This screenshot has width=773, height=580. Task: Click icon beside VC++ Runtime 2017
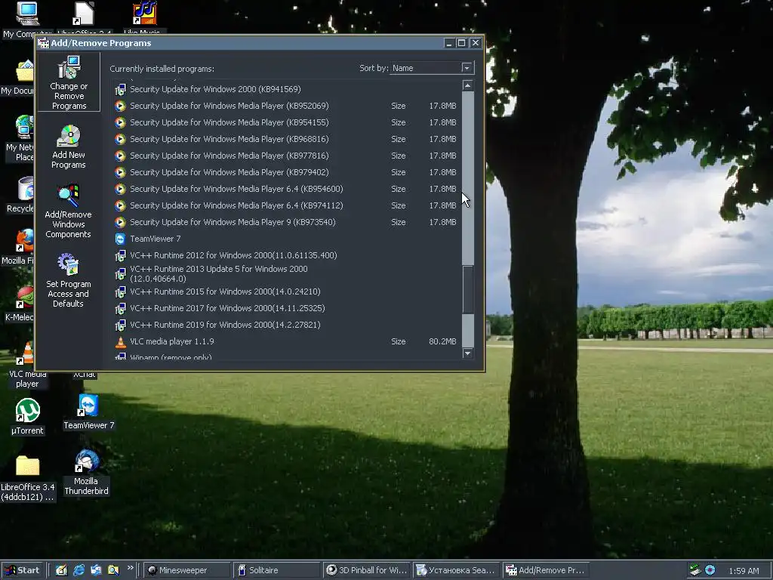[x=120, y=309]
